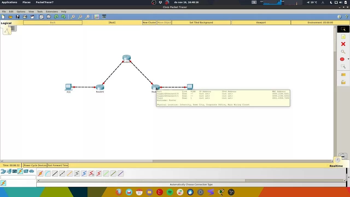Pick the blue zigzag coaxial cable
This screenshot has width=350, height=197.
tap(84, 173)
